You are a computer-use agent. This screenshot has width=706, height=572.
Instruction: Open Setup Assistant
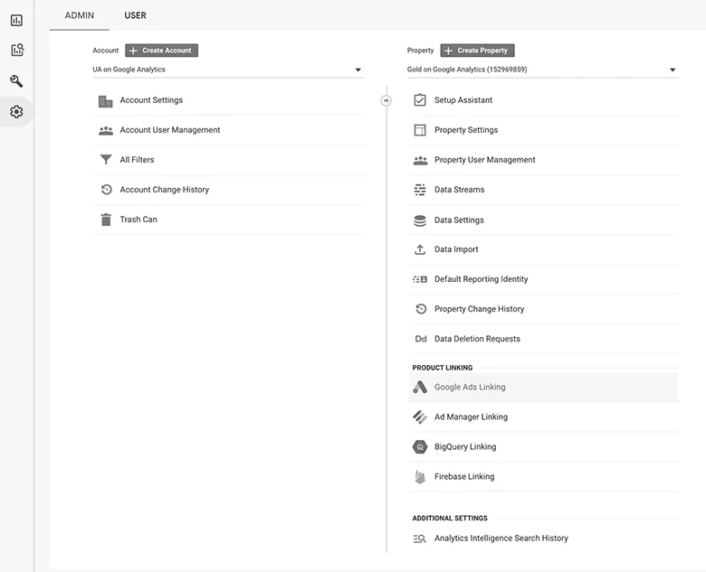click(x=543, y=100)
